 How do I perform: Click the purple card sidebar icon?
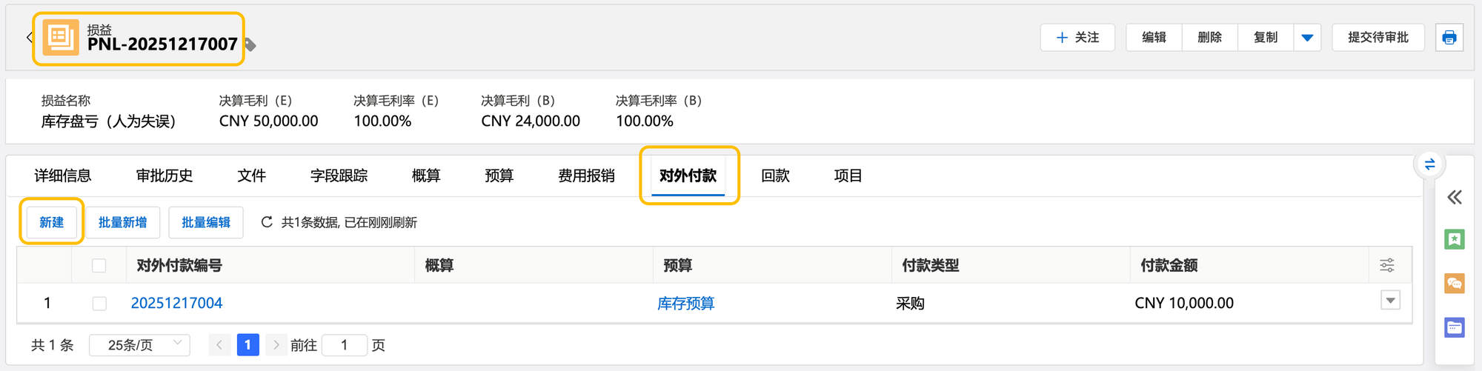pos(1455,327)
